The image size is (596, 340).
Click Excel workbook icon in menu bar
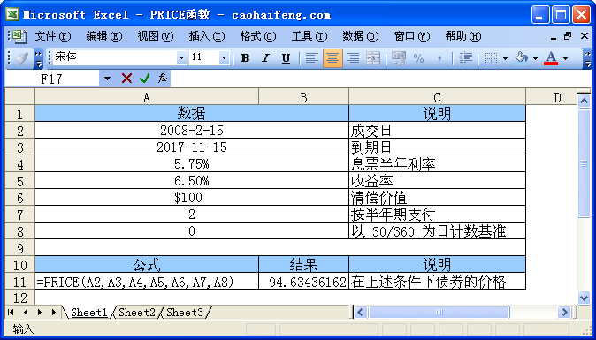click(19, 36)
